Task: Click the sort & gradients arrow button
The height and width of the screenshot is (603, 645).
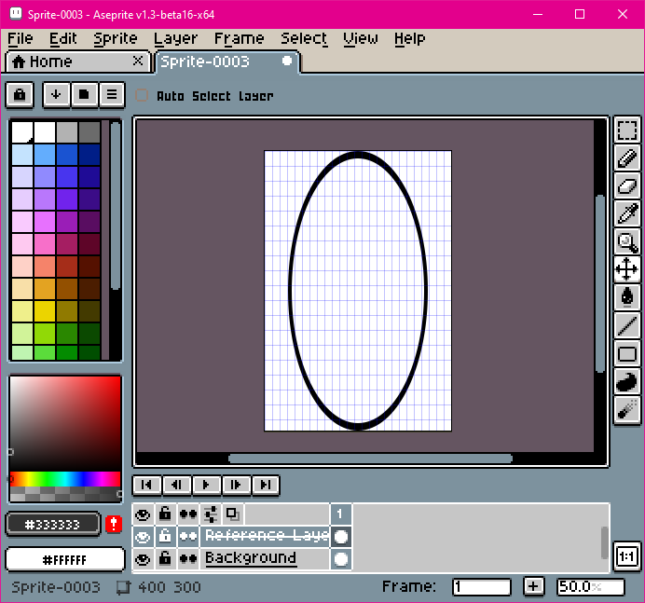Action: click(56, 95)
